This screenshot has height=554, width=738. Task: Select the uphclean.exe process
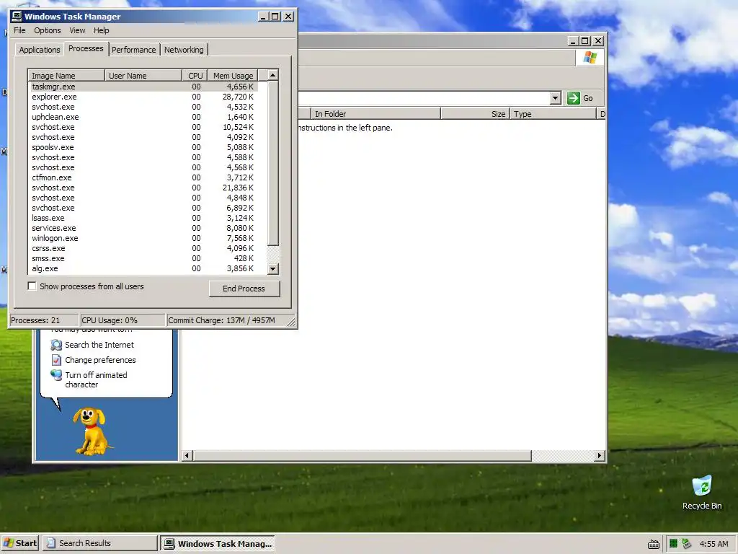[143, 117]
